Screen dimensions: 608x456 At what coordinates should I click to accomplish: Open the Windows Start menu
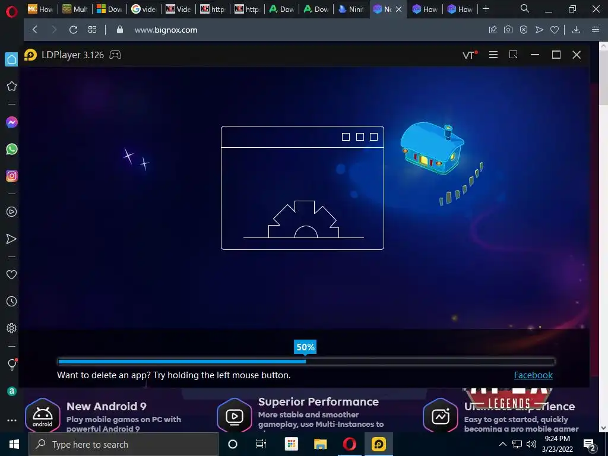click(x=14, y=444)
